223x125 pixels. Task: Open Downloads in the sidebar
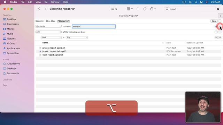13,24
